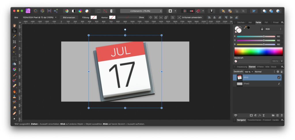Open the Normal blend mode dropdown
295x140 pixels.
(264, 72)
